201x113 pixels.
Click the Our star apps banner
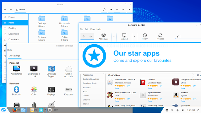pos(140,57)
